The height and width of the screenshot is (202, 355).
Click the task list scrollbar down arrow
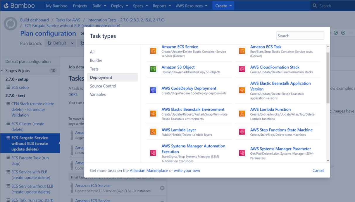pyautogui.click(x=328, y=160)
